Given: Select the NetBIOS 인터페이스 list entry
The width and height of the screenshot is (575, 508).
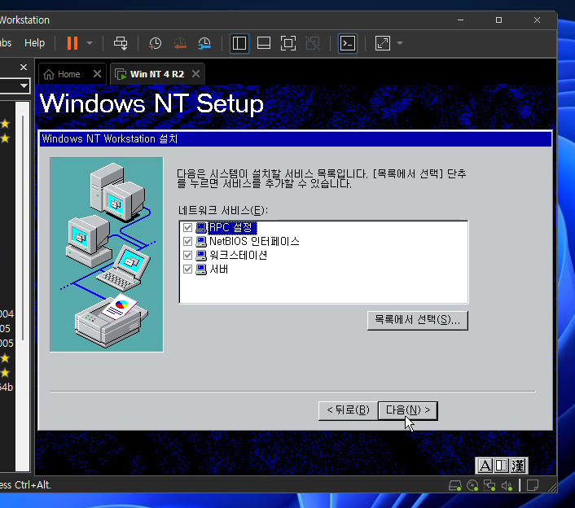Looking at the screenshot, I should pos(254,241).
